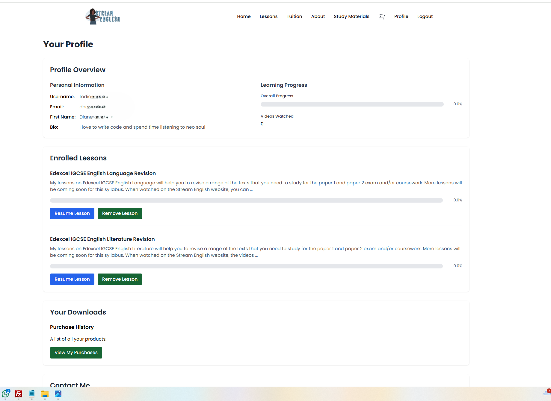Open File Explorer from the taskbar
Viewport: 551px width, 401px height.
pyautogui.click(x=45, y=394)
